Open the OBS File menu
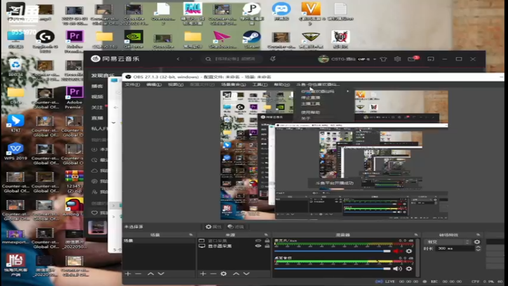508x286 pixels. (x=132, y=85)
